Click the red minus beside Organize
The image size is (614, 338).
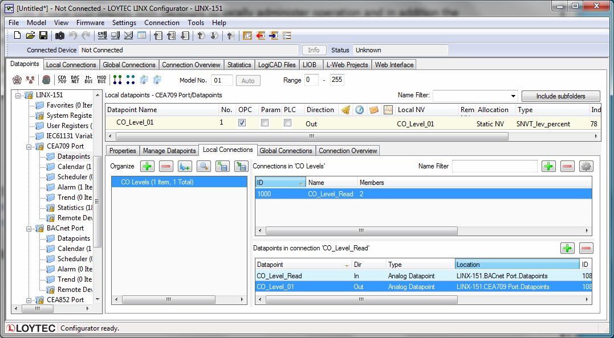[x=166, y=167]
